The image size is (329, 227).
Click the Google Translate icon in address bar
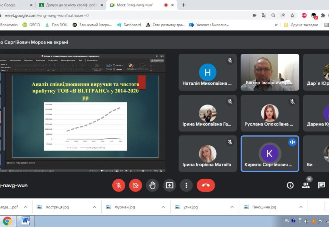[264, 16]
